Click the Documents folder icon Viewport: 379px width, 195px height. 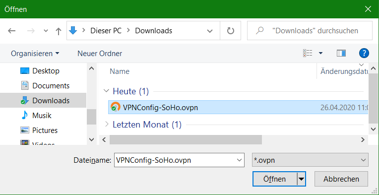(x=25, y=85)
